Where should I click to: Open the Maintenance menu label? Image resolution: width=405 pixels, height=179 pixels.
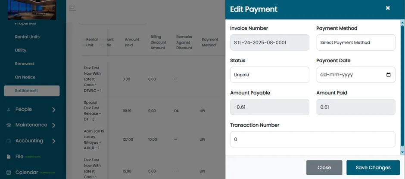tap(31, 125)
